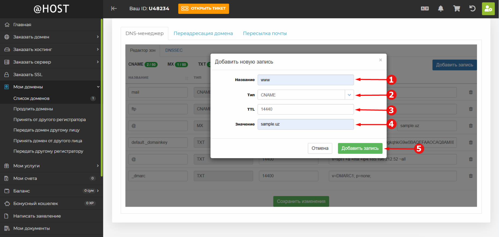Viewport: 499px width, 237px height.
Task: Cancel with the Отмена button
Action: [320, 148]
